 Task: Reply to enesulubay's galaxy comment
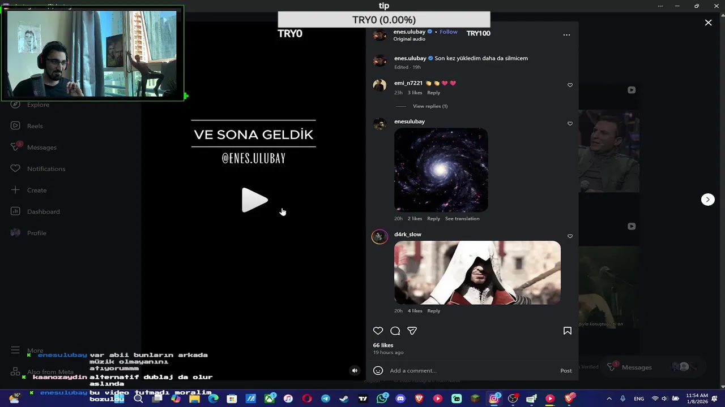(433, 219)
